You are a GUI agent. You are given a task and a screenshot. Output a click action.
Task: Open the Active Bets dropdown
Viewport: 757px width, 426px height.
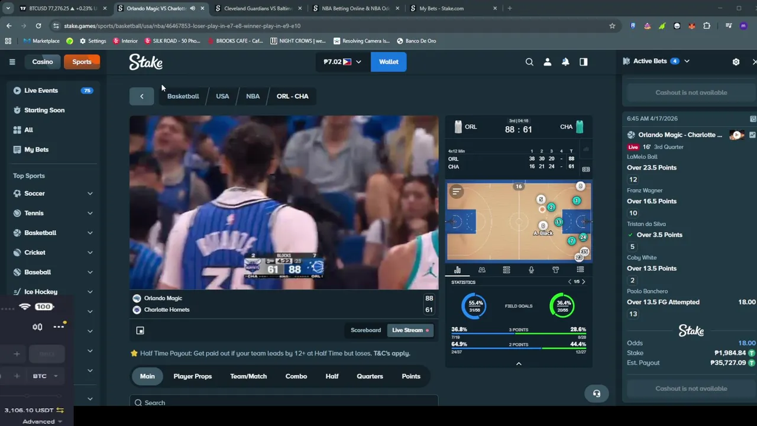click(x=687, y=61)
